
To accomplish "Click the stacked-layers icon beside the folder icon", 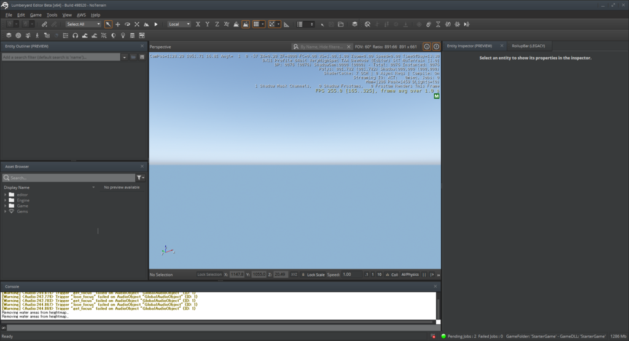I will 354,25.
